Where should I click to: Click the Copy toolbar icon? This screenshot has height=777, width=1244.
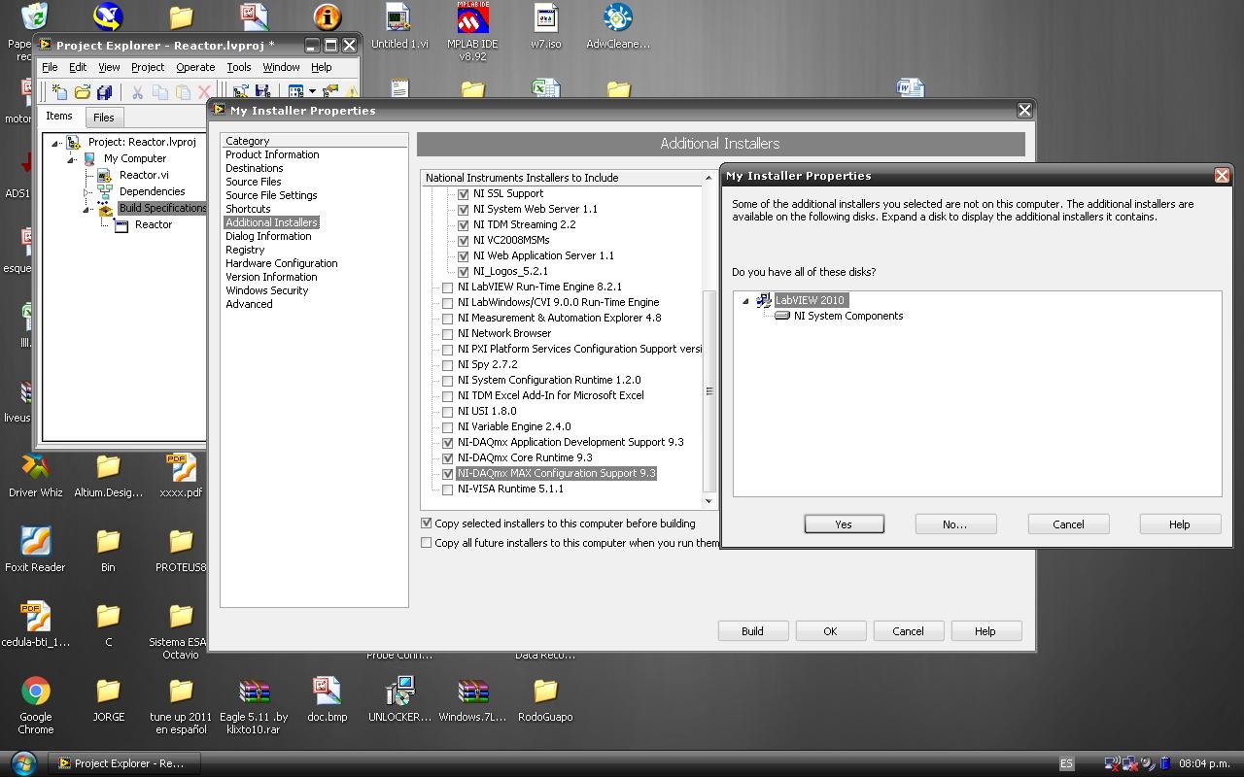pyautogui.click(x=160, y=92)
